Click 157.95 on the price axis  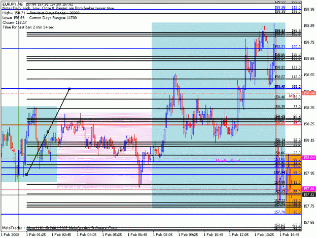309,173
